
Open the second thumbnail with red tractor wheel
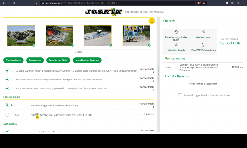[60, 36]
